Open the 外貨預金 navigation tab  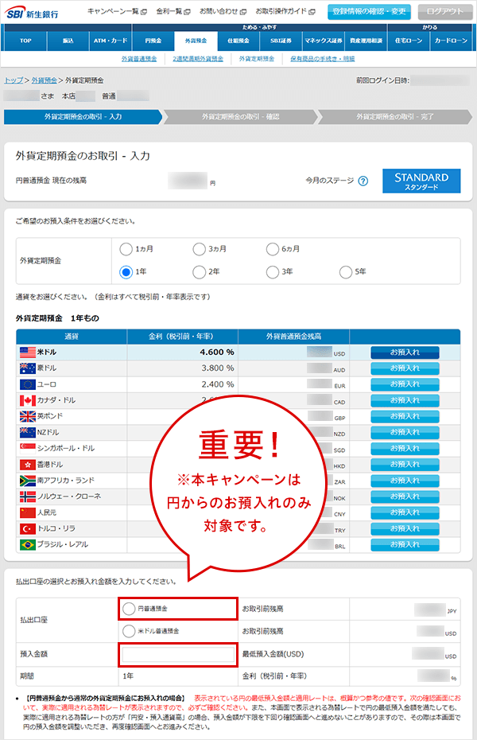pyautogui.click(x=196, y=40)
